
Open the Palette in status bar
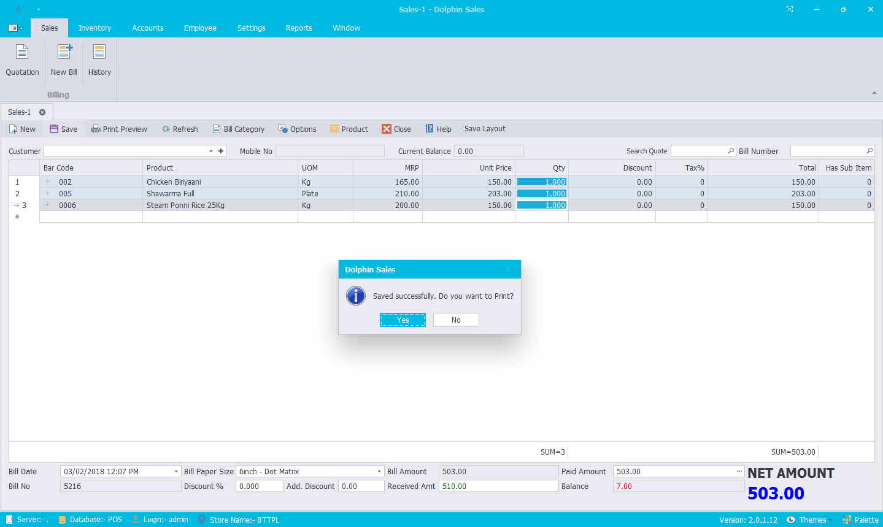860,520
